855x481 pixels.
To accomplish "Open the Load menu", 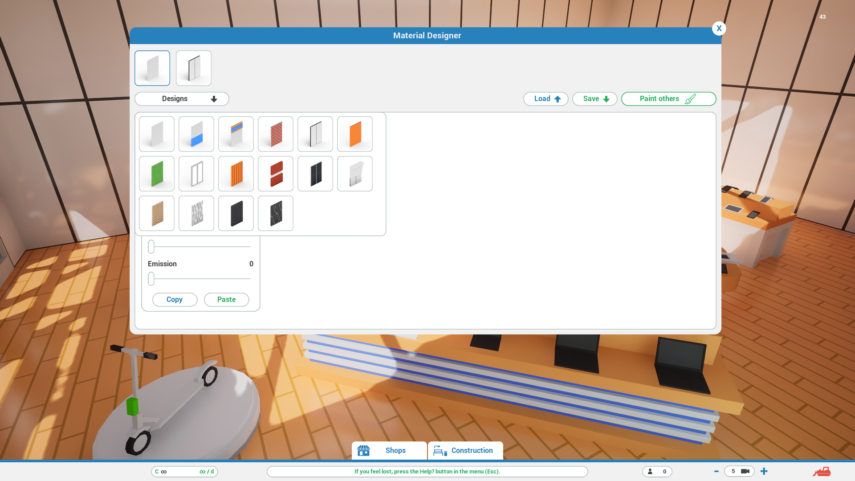I will (546, 99).
